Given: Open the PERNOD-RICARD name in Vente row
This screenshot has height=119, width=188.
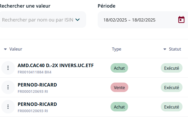Looking at the screenshot, I should [x=37, y=85].
